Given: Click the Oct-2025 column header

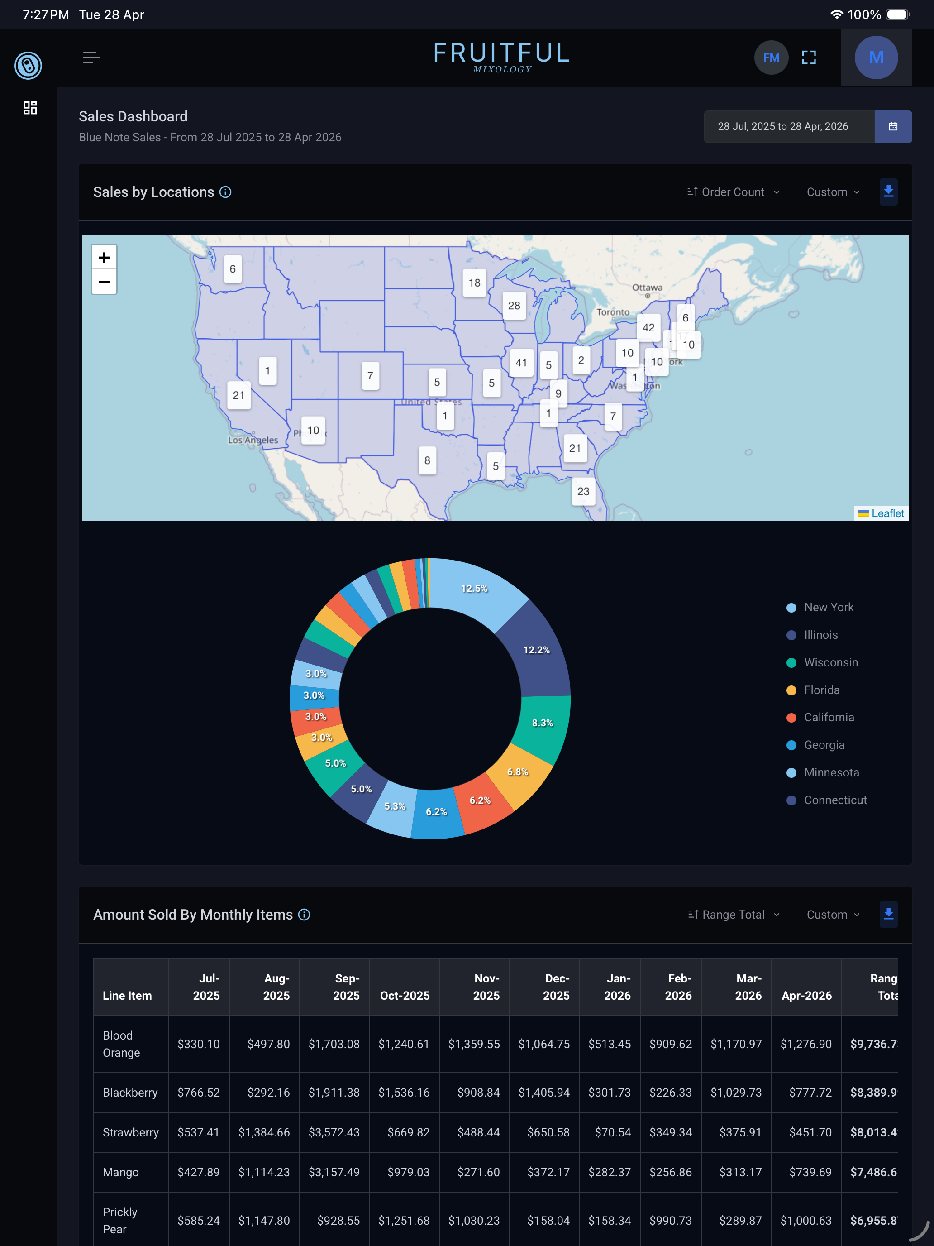Looking at the screenshot, I should tap(404, 987).
